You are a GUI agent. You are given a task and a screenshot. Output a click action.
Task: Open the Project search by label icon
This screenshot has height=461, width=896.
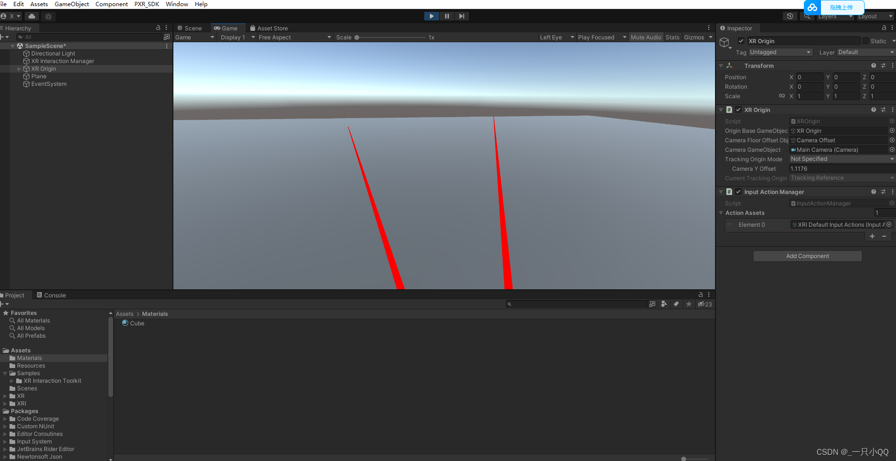(x=676, y=304)
